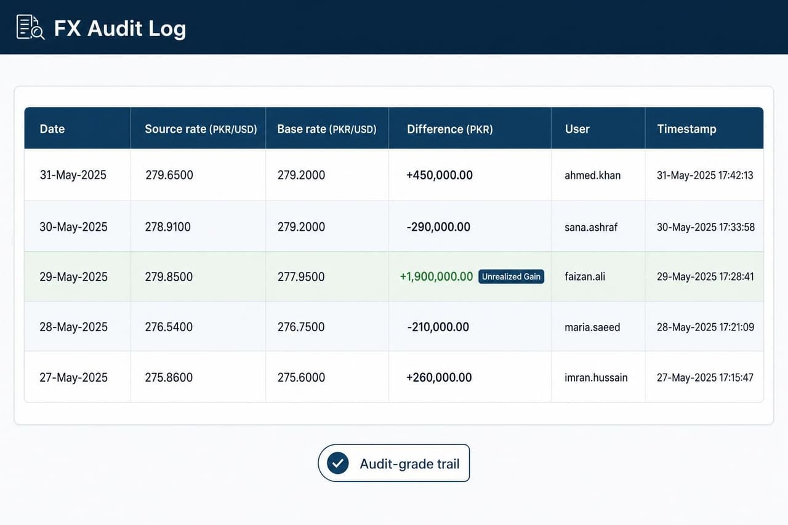Click timestamp 30-May-2025 17:33:58
The height and width of the screenshot is (525, 788).
[706, 226]
